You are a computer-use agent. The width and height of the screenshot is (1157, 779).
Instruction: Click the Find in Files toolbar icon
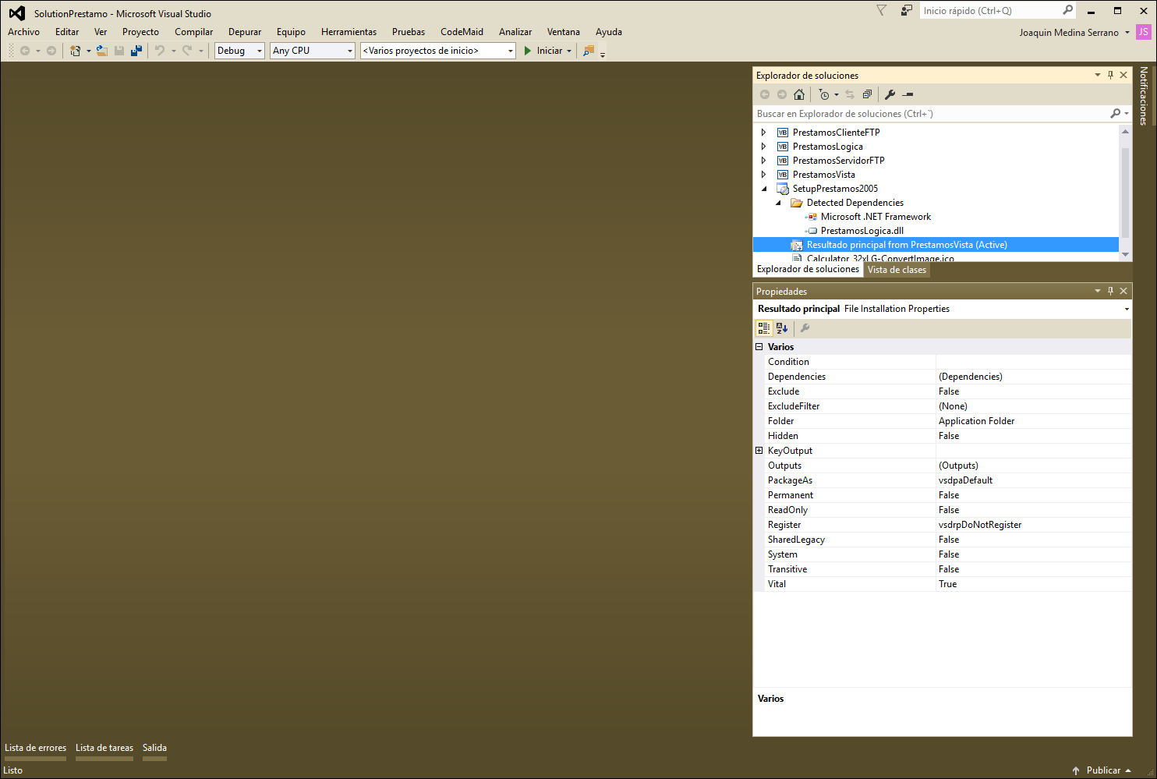tap(589, 51)
